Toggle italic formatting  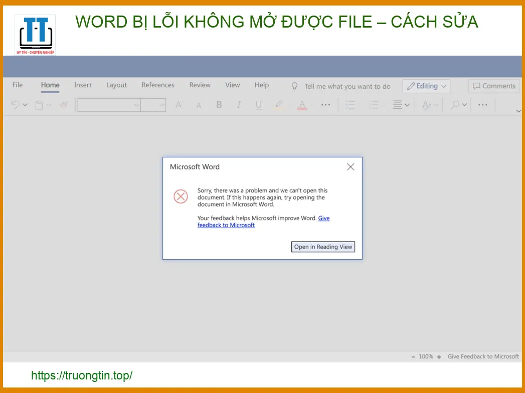point(239,105)
